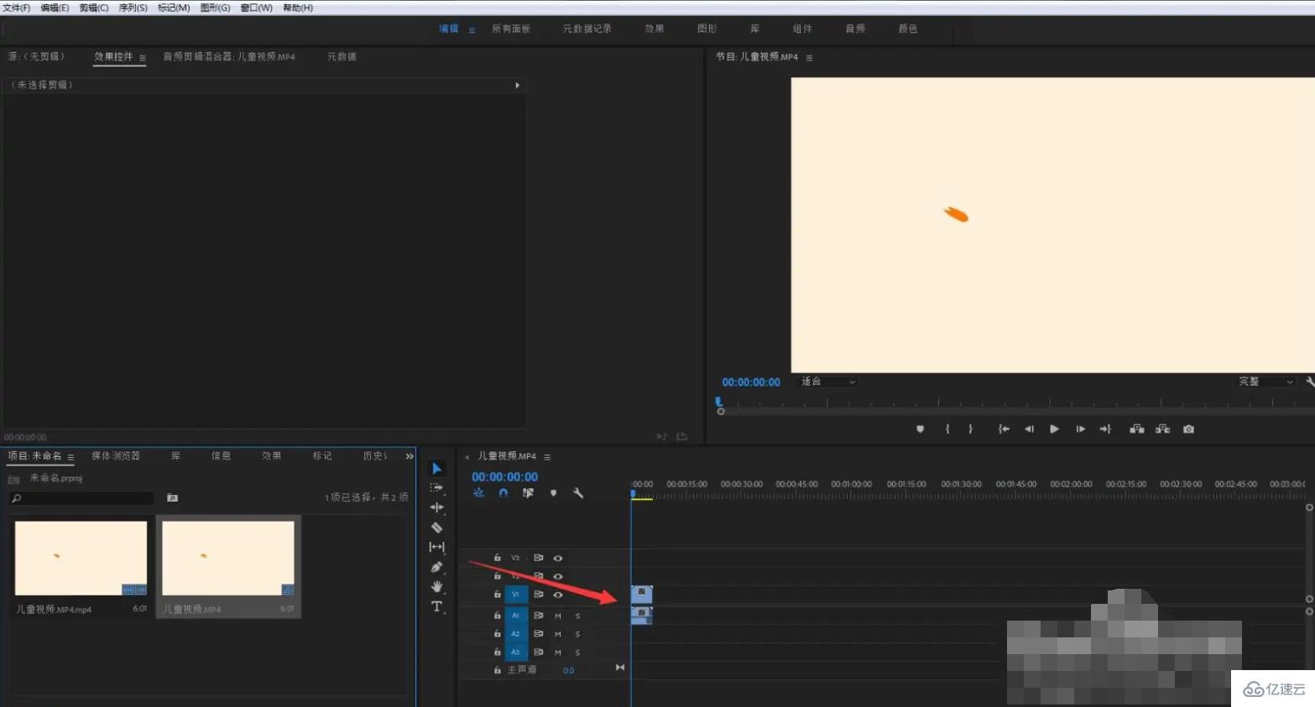Viewport: 1315px width, 707px height.
Task: Select the Slip tool
Action: (436, 547)
